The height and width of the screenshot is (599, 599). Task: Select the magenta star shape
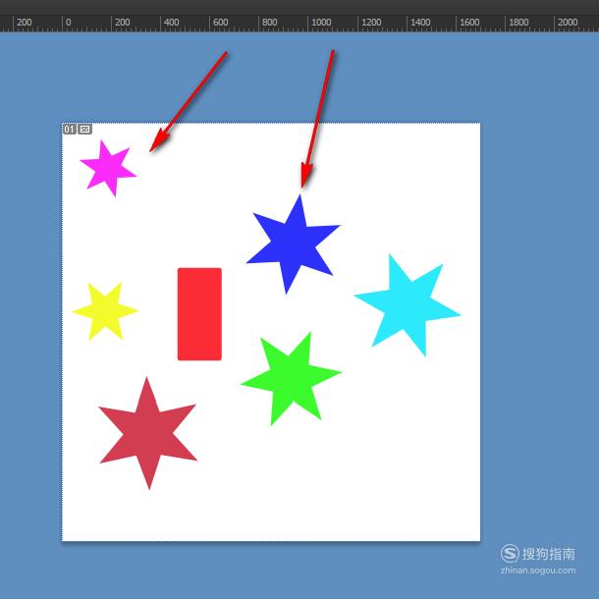click(108, 168)
